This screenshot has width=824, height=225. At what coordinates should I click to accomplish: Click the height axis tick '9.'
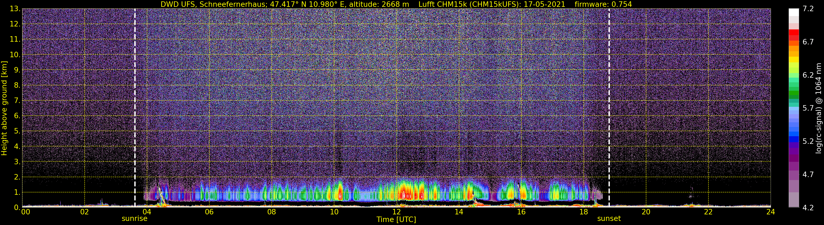click(x=17, y=70)
